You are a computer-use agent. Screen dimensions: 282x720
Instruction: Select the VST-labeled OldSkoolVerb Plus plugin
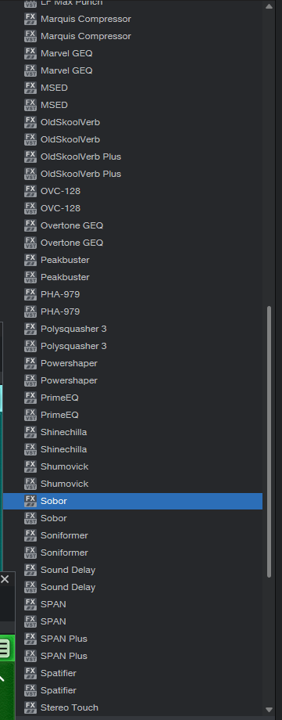(x=133, y=174)
